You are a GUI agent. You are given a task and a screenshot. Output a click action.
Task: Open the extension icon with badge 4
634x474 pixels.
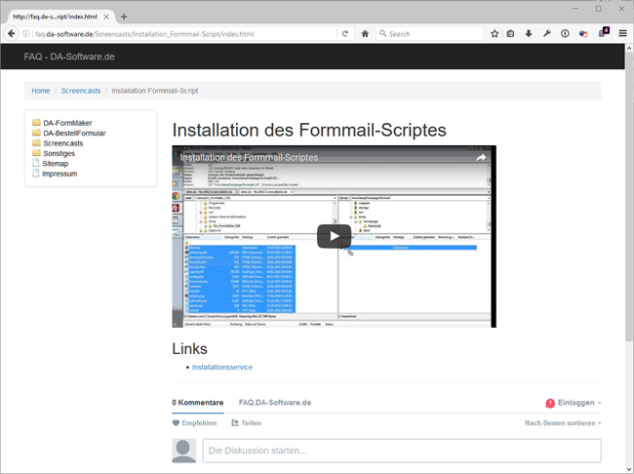pos(603,32)
